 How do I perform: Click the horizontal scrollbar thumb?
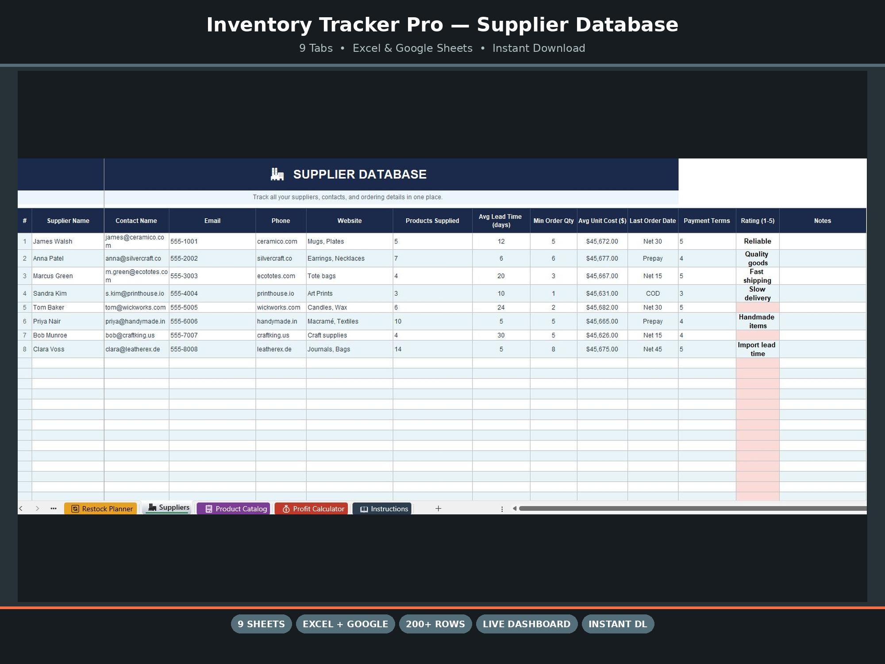click(x=693, y=509)
